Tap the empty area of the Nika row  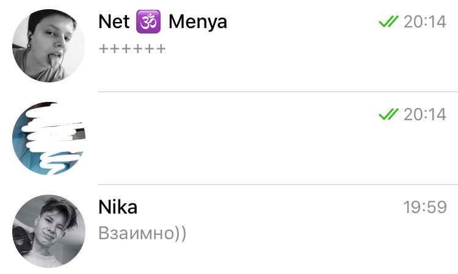[x=292, y=234]
